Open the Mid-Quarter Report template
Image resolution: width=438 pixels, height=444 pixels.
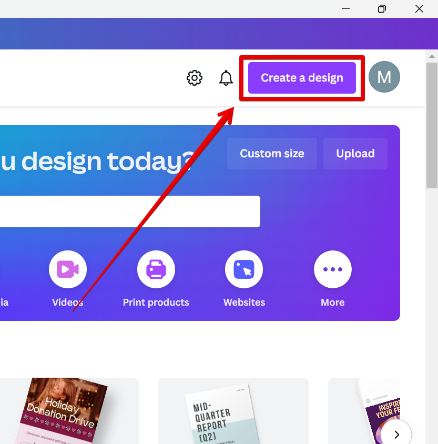coord(233,411)
